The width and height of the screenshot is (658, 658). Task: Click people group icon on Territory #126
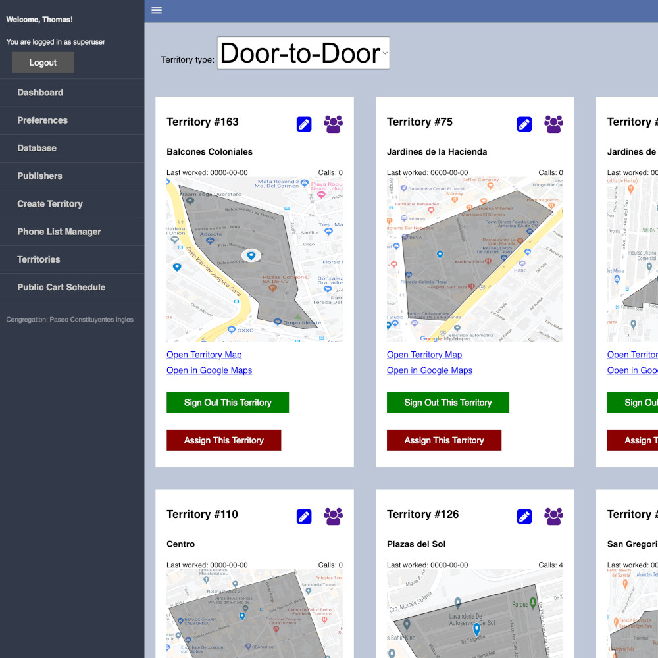[x=554, y=517]
